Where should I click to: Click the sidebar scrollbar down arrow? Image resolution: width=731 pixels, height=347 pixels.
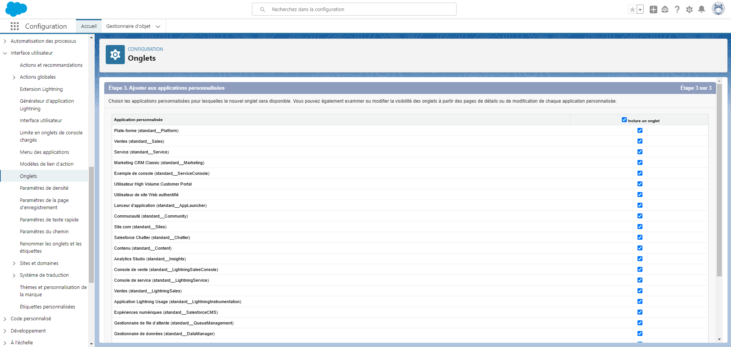91,344
